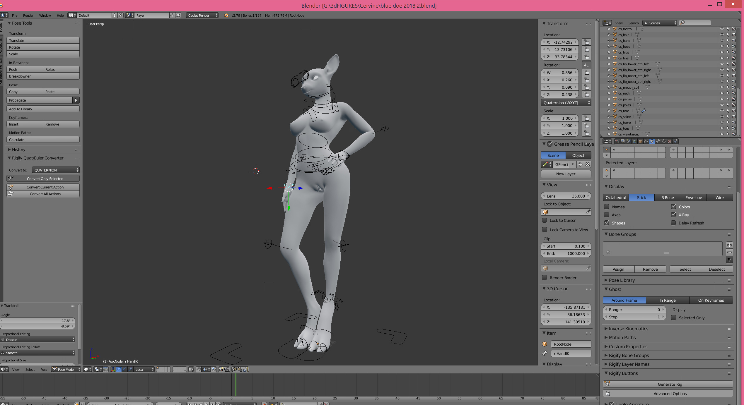Click the Lens 35.000 value slider
744x405 pixels.
click(x=566, y=196)
